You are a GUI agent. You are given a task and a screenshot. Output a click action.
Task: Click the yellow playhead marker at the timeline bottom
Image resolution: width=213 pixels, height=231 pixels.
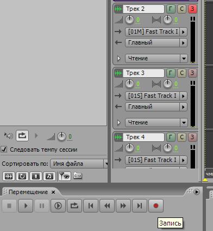pyautogui.click(x=205, y=180)
